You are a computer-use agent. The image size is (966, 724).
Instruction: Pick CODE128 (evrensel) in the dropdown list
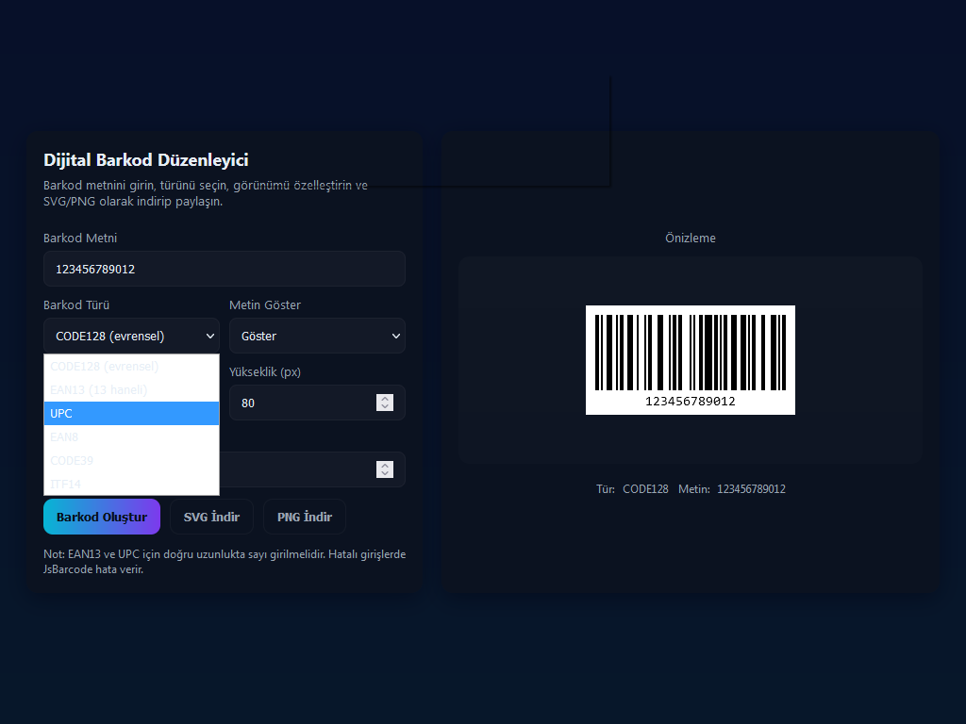click(x=131, y=367)
